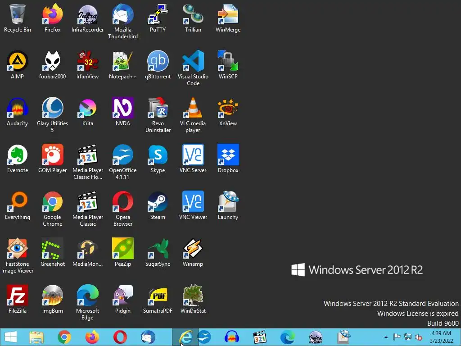Select the IrfanView desktop shortcut

coord(88,65)
